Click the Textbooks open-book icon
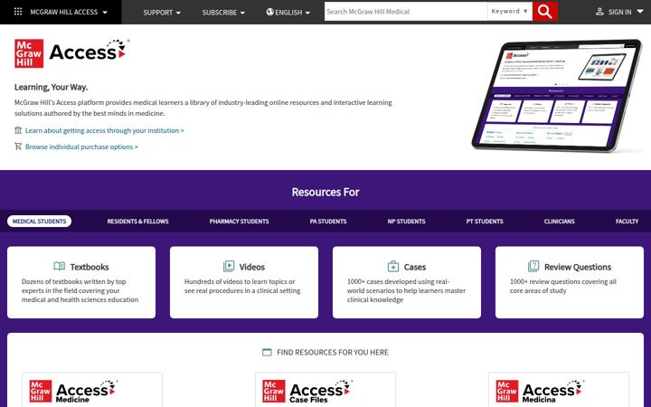The height and width of the screenshot is (407, 651). 60,266
